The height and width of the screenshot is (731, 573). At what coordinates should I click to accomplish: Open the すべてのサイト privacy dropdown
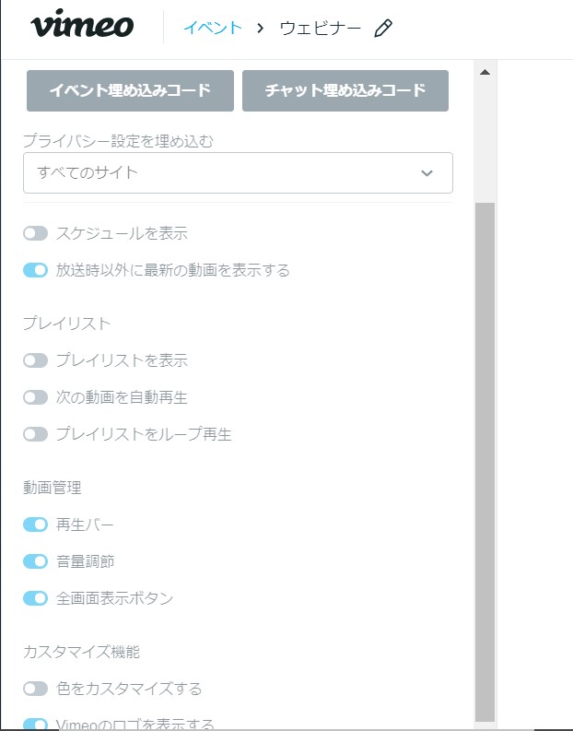tap(238, 173)
